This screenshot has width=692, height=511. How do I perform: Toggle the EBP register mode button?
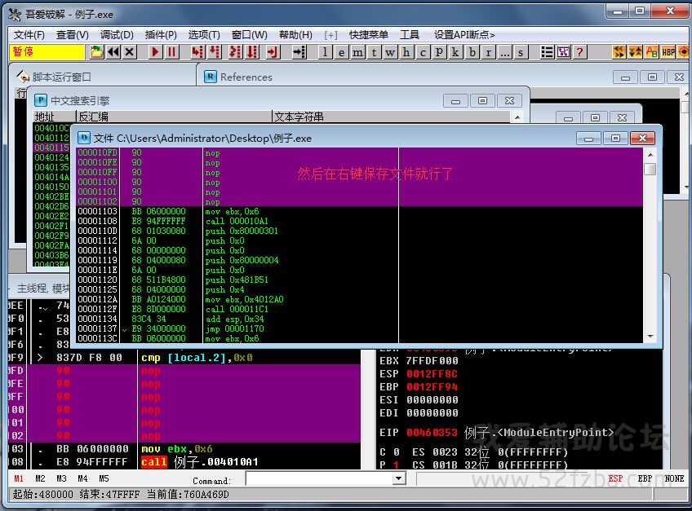645,479
